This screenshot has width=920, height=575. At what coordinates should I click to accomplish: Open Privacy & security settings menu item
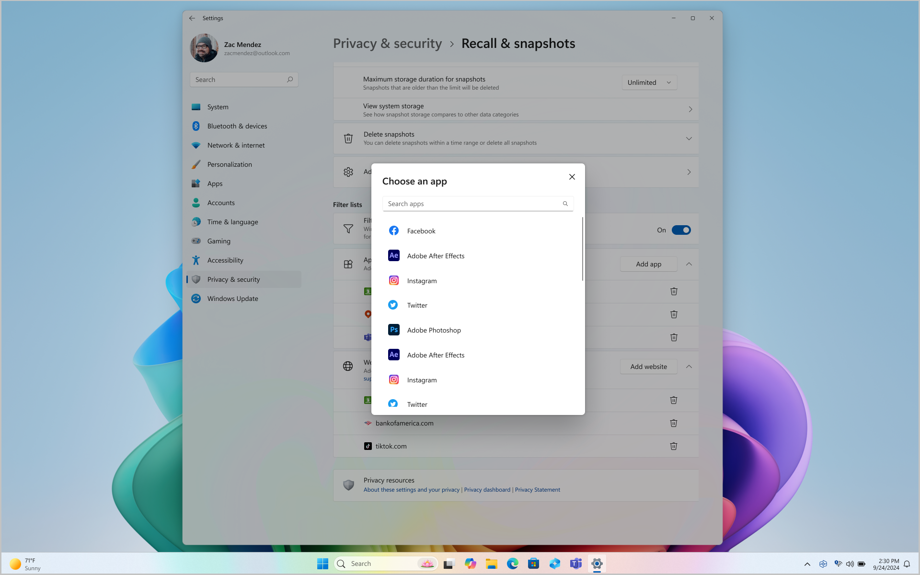point(233,279)
